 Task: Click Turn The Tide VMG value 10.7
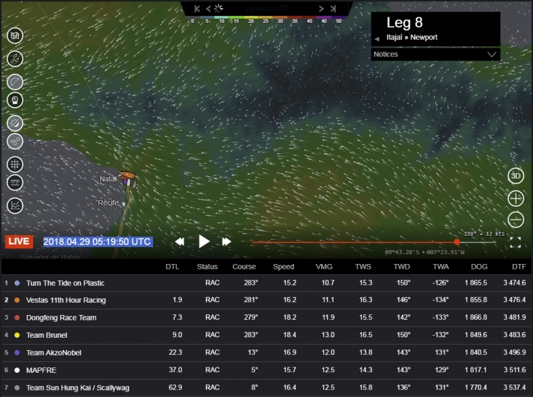pos(328,283)
